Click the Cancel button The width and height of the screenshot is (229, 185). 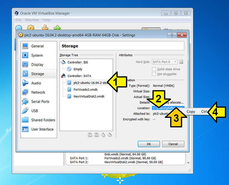point(173,144)
